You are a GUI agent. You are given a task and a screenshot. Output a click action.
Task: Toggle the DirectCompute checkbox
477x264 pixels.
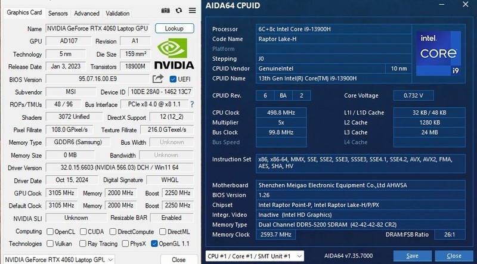click(x=113, y=232)
